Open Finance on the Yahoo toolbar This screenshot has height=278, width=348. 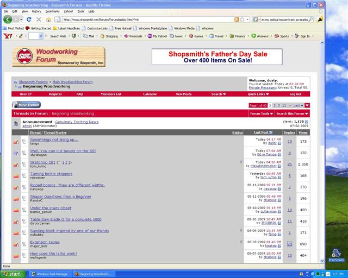click(238, 36)
